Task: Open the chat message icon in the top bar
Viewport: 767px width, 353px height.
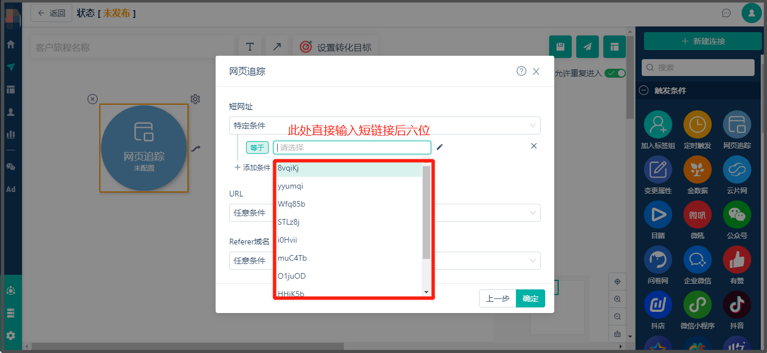Action: pyautogui.click(x=727, y=13)
